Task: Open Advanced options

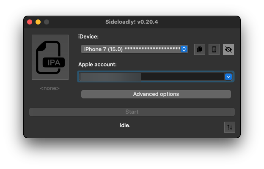Action: [156, 94]
